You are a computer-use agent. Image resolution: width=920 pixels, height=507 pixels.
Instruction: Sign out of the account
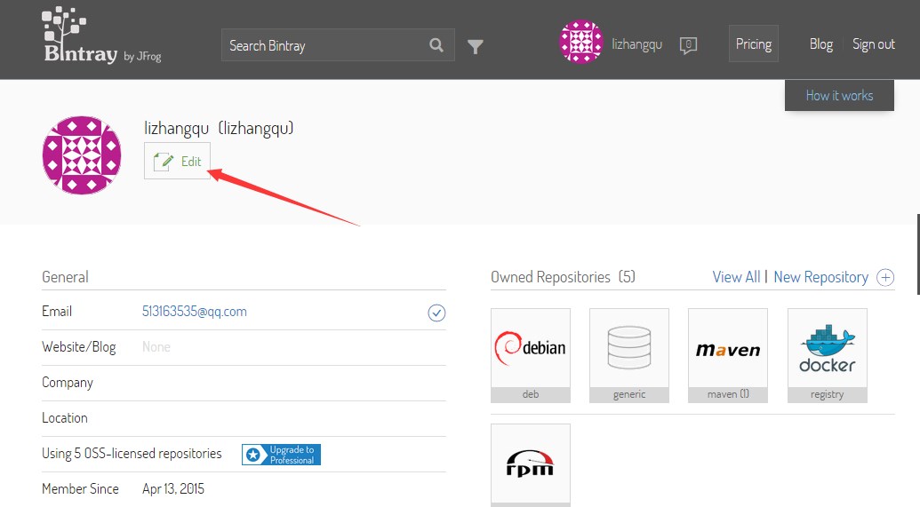click(x=873, y=44)
